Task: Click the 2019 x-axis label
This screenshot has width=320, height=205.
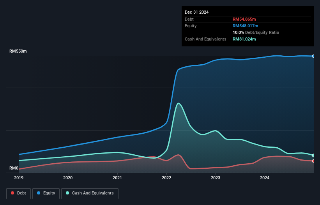Action: coord(19,178)
